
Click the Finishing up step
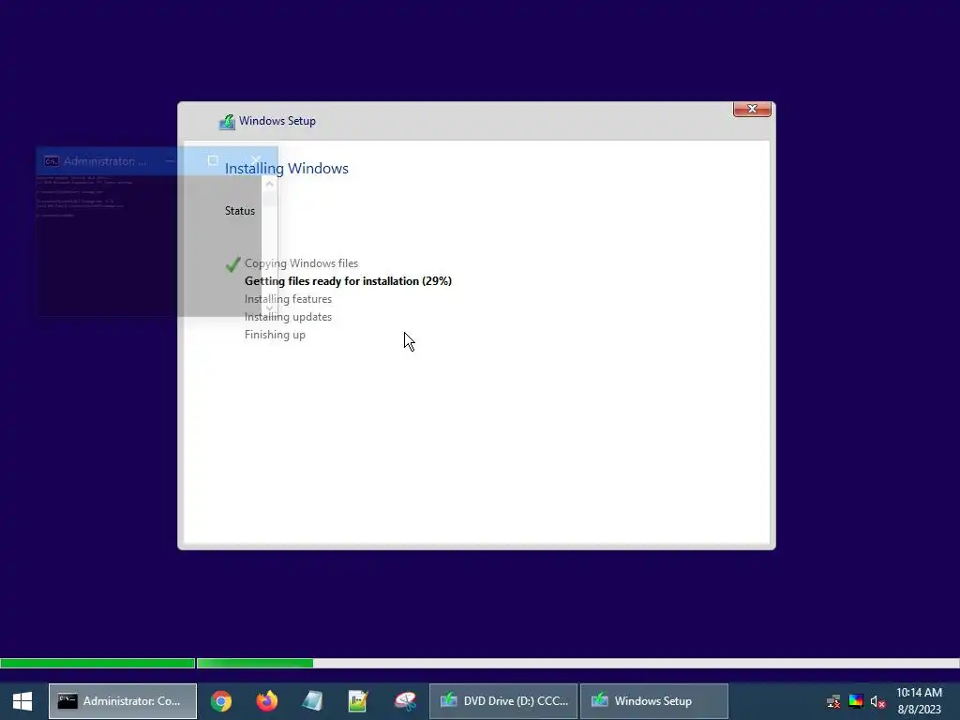(x=275, y=335)
